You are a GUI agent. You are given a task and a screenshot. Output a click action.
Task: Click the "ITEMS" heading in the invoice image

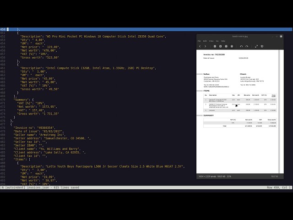pyautogui.click(x=206, y=91)
